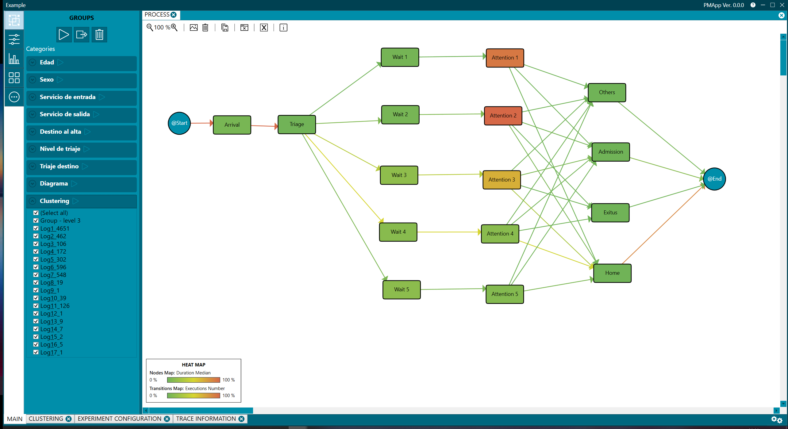This screenshot has height=429, width=788.
Task: Click the close-window toolbar icon
Action: [244, 28]
